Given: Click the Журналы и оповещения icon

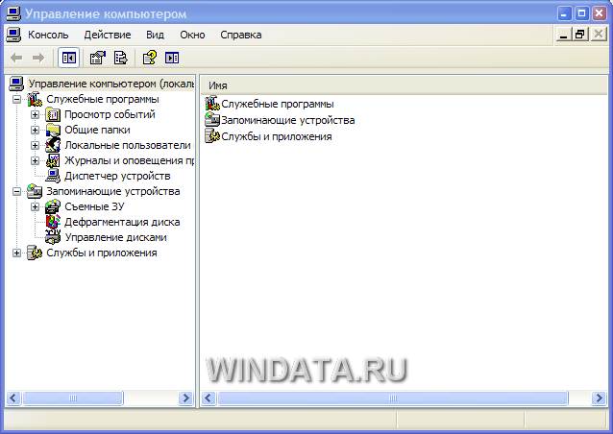Looking at the screenshot, I should (53, 160).
